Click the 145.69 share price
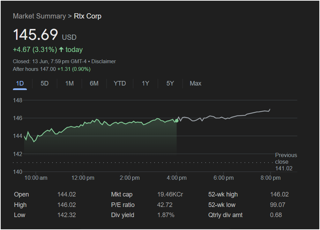Screen dimensions: 320x230 click(36, 34)
